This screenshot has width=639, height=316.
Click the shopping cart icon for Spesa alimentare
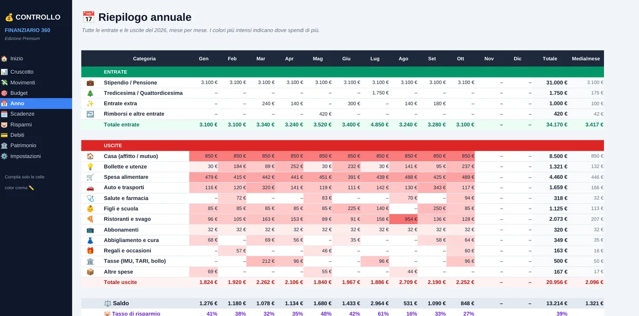(x=90, y=177)
